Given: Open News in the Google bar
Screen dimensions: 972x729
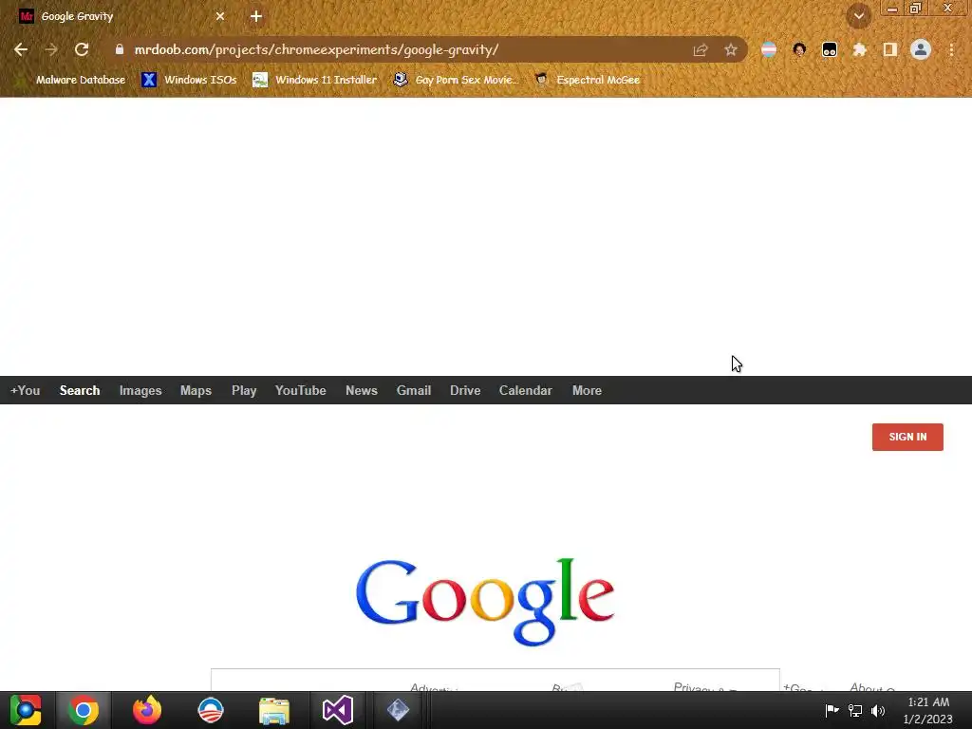Looking at the screenshot, I should [x=362, y=390].
